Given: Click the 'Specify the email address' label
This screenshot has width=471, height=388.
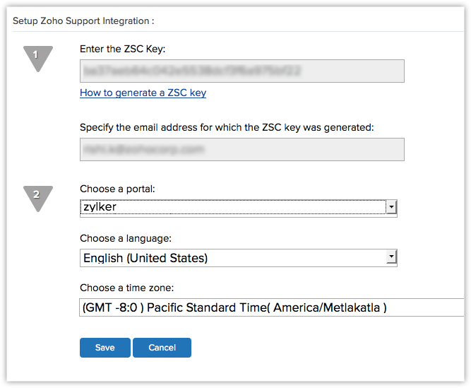Looking at the screenshot, I should point(226,127).
